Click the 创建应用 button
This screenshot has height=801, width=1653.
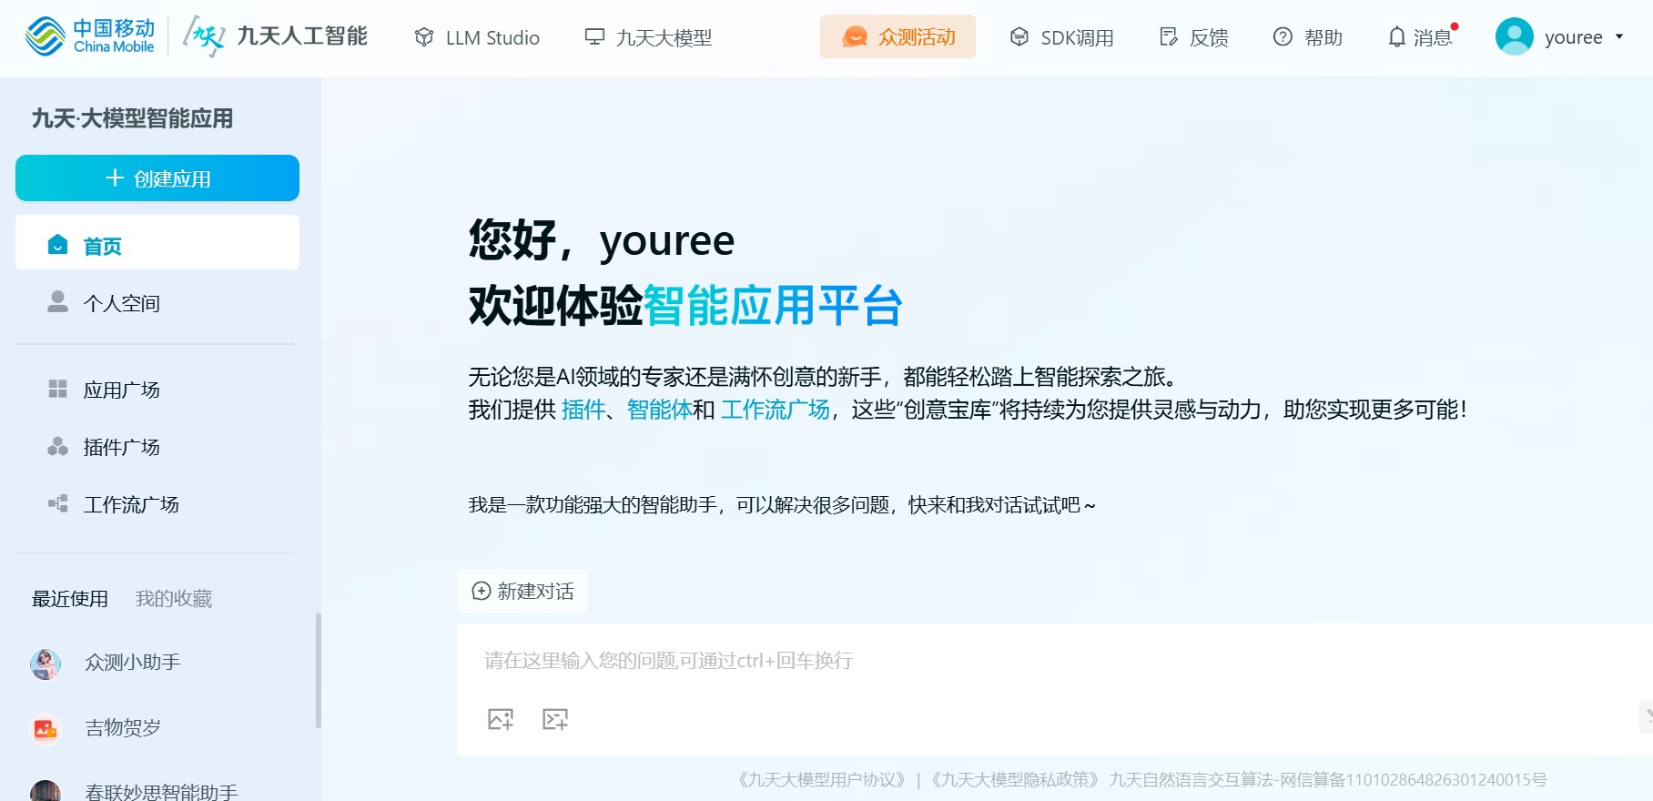tap(157, 177)
